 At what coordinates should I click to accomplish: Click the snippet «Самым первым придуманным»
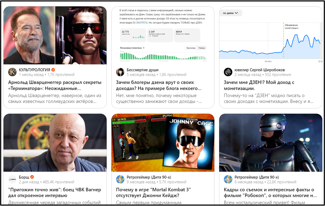[x=149, y=202]
